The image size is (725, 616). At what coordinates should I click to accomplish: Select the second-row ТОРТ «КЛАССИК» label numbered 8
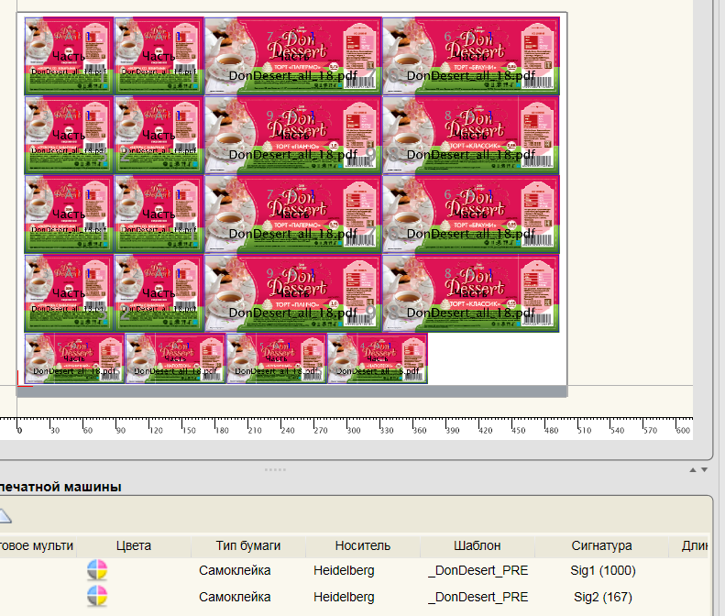471,135
